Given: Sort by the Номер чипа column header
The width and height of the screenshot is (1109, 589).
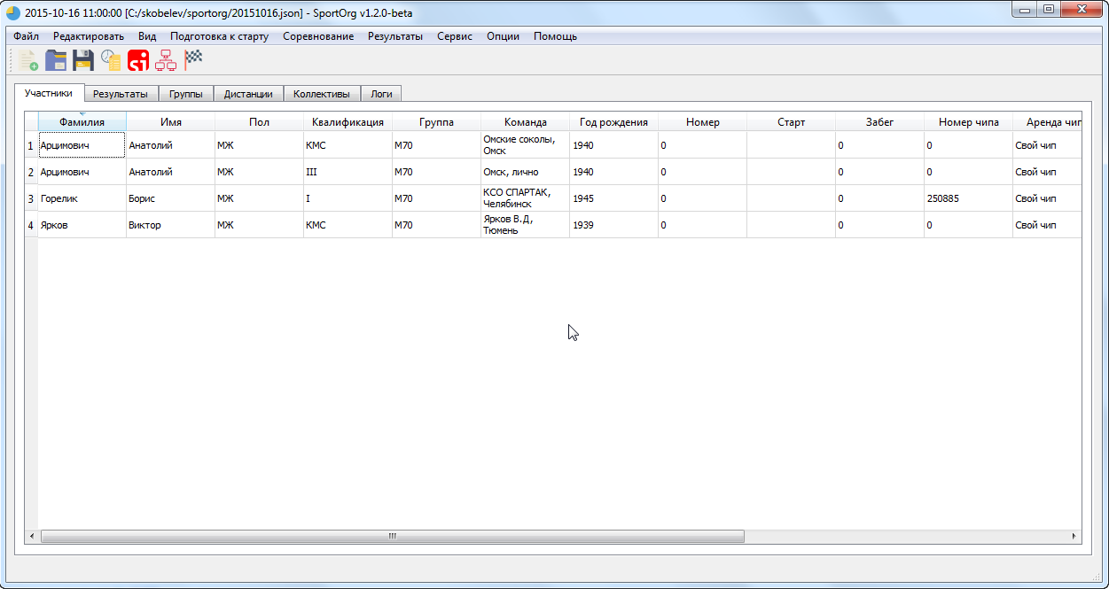Looking at the screenshot, I should [968, 122].
